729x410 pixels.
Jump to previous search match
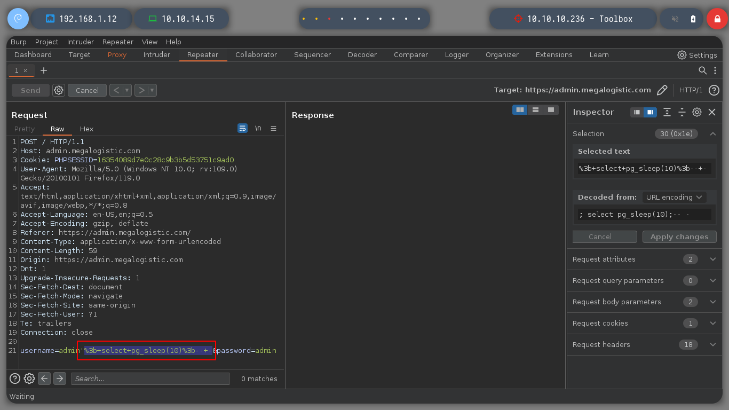(x=44, y=379)
